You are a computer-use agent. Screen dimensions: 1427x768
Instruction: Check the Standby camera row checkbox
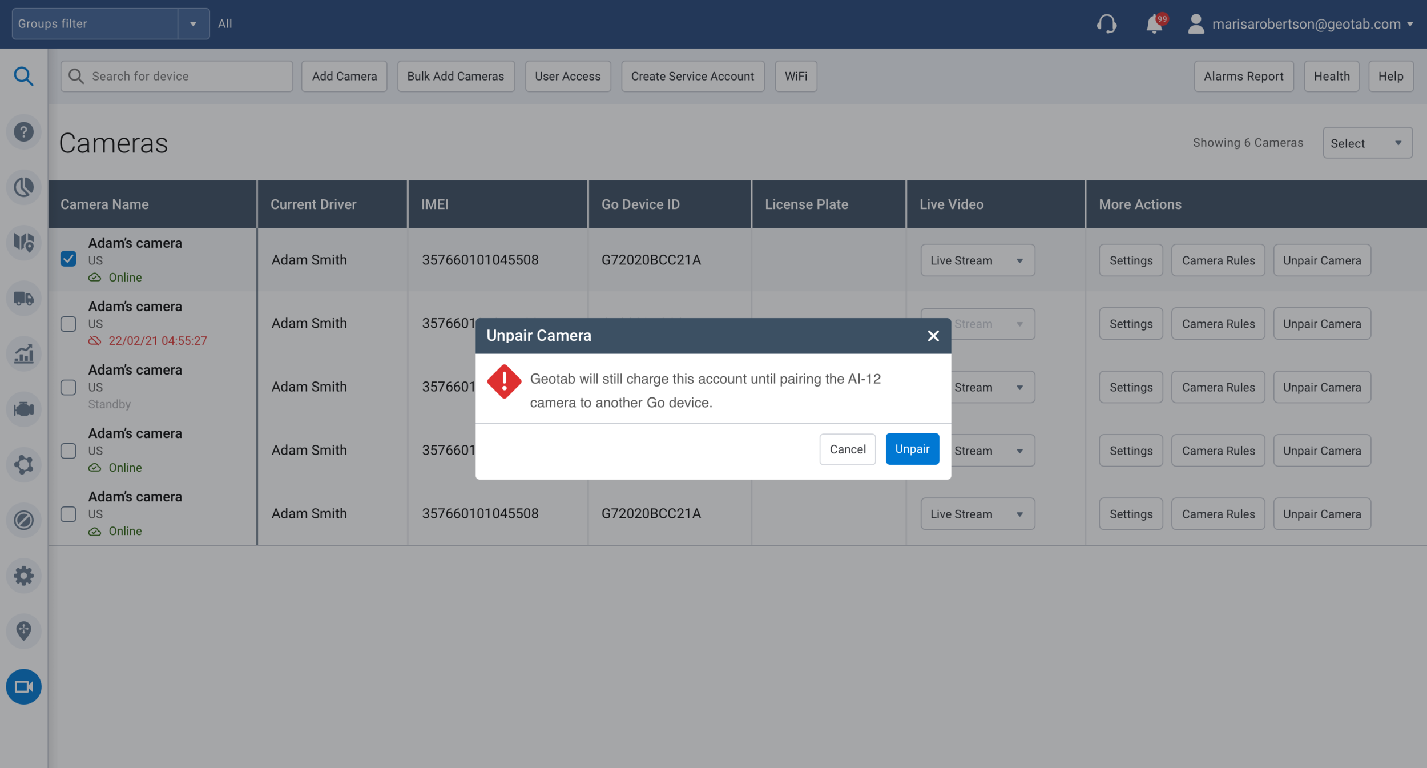(68, 387)
